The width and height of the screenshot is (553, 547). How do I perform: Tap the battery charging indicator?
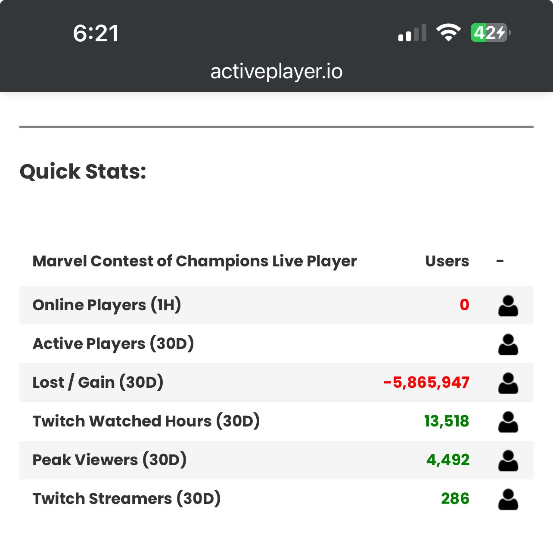click(491, 33)
